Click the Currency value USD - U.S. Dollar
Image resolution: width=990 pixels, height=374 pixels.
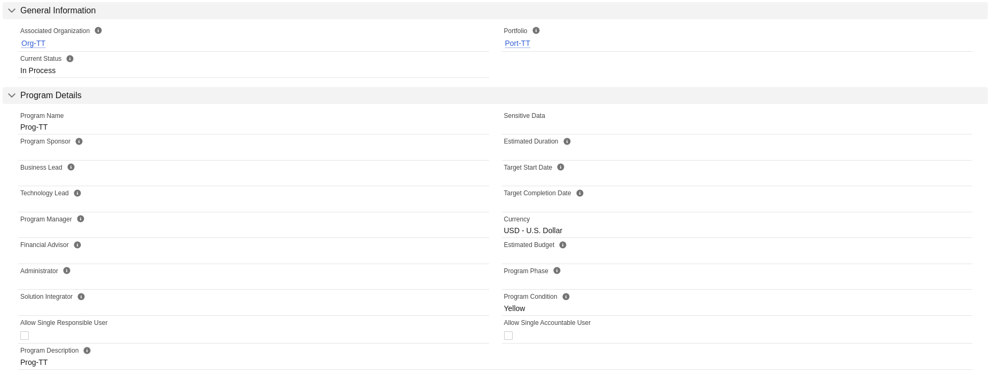coord(533,230)
